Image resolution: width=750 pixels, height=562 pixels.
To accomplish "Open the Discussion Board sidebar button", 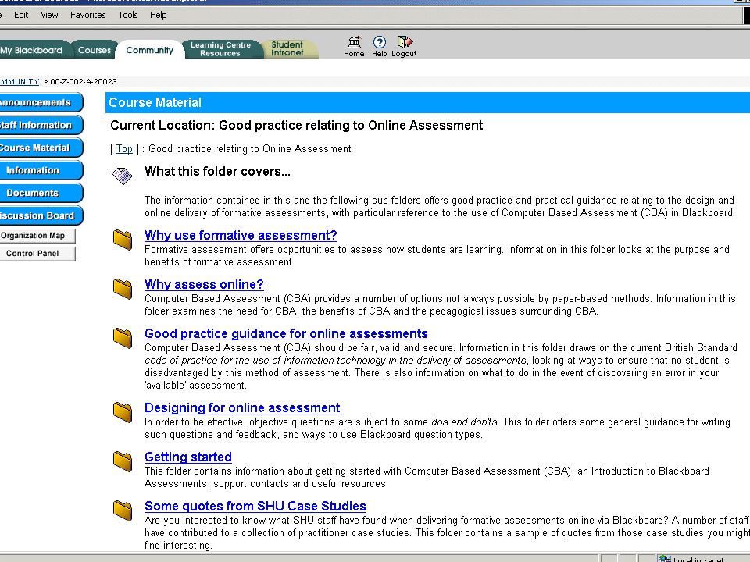I will [40, 215].
